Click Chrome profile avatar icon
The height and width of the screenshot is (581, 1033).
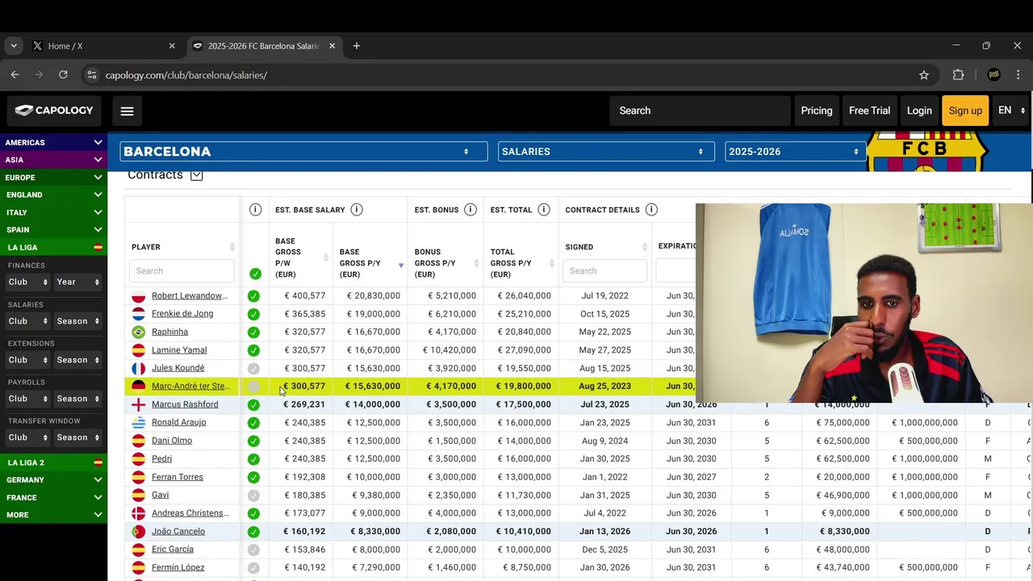click(x=994, y=75)
